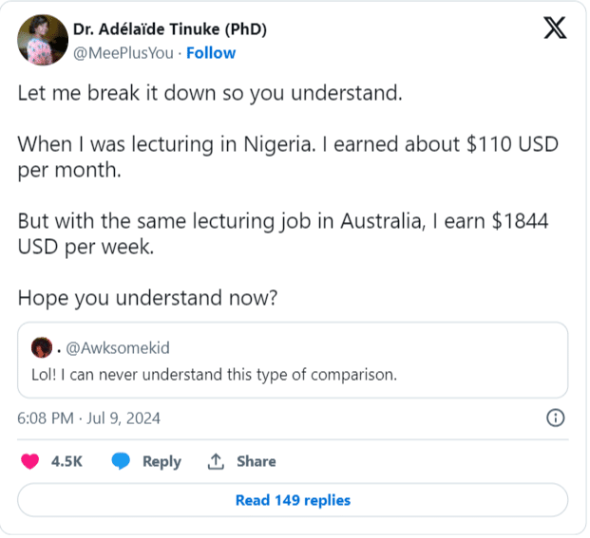Click the Share label
This screenshot has width=590, height=538.
257,461
